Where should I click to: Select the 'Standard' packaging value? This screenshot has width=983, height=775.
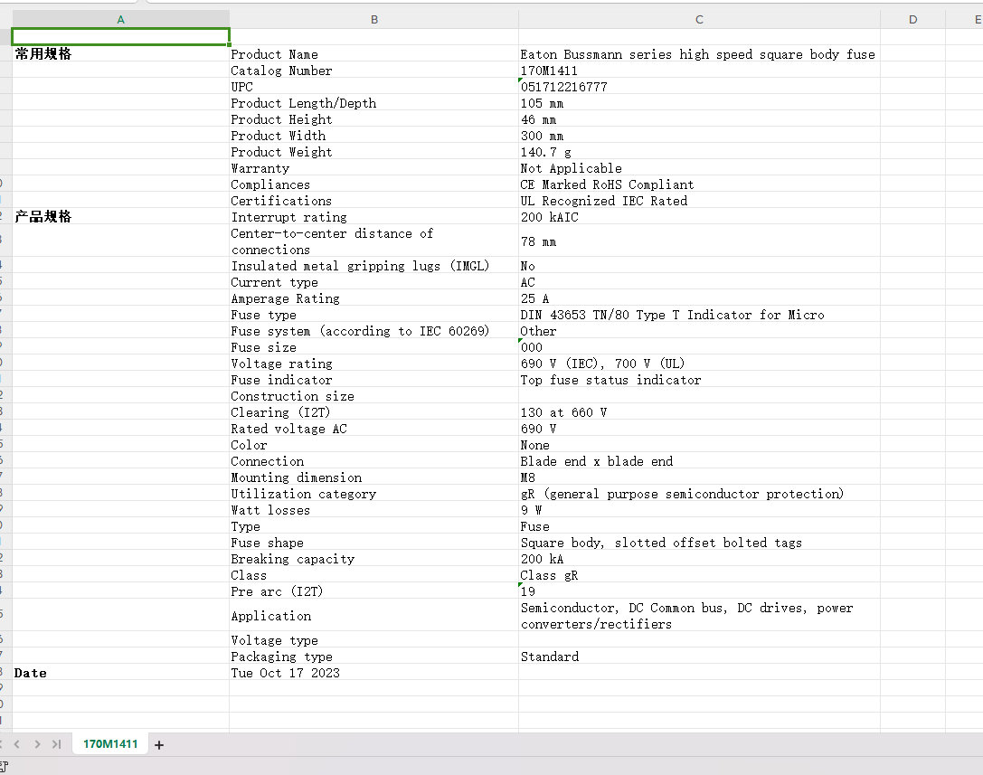click(x=700, y=657)
